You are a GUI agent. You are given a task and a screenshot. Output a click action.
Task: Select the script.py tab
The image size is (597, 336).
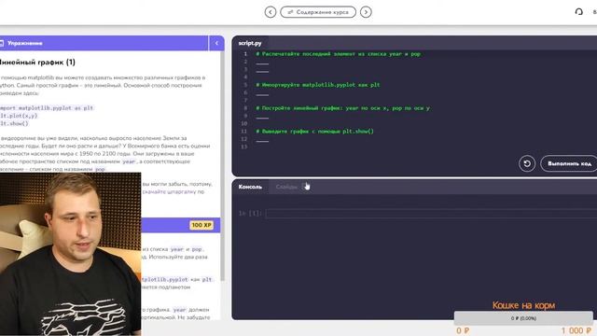click(x=250, y=43)
